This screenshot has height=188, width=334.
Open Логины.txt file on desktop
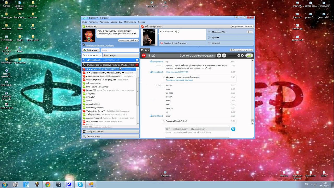click(x=311, y=174)
